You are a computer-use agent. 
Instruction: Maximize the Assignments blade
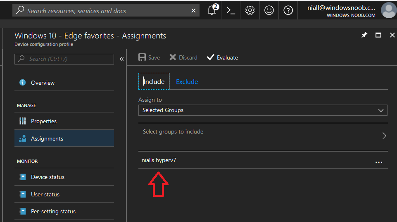[378, 35]
